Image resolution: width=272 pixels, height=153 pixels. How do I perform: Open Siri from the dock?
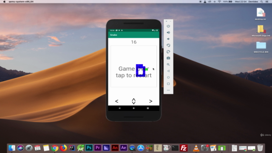coord(20,148)
